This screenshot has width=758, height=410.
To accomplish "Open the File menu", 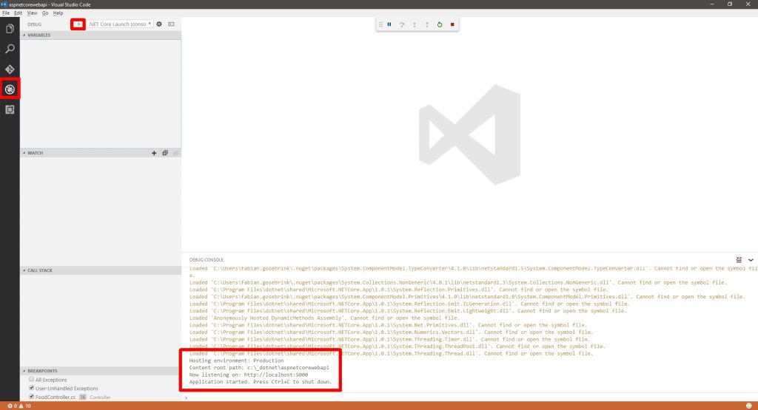I will click(x=6, y=13).
